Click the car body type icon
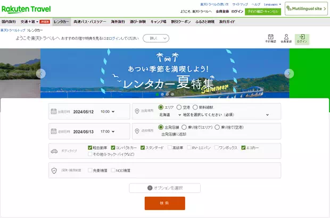 click(x=54, y=151)
